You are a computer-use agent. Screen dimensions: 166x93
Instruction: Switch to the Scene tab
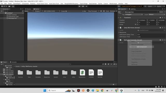[x=28, y=9]
